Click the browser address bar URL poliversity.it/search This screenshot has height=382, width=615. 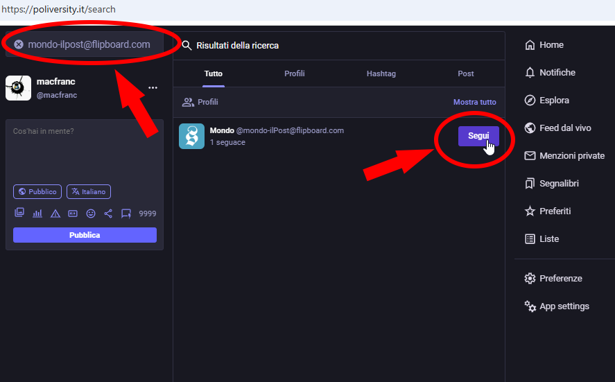click(x=58, y=10)
